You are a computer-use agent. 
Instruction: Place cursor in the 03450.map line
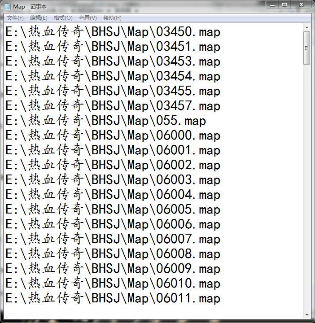(x=113, y=32)
